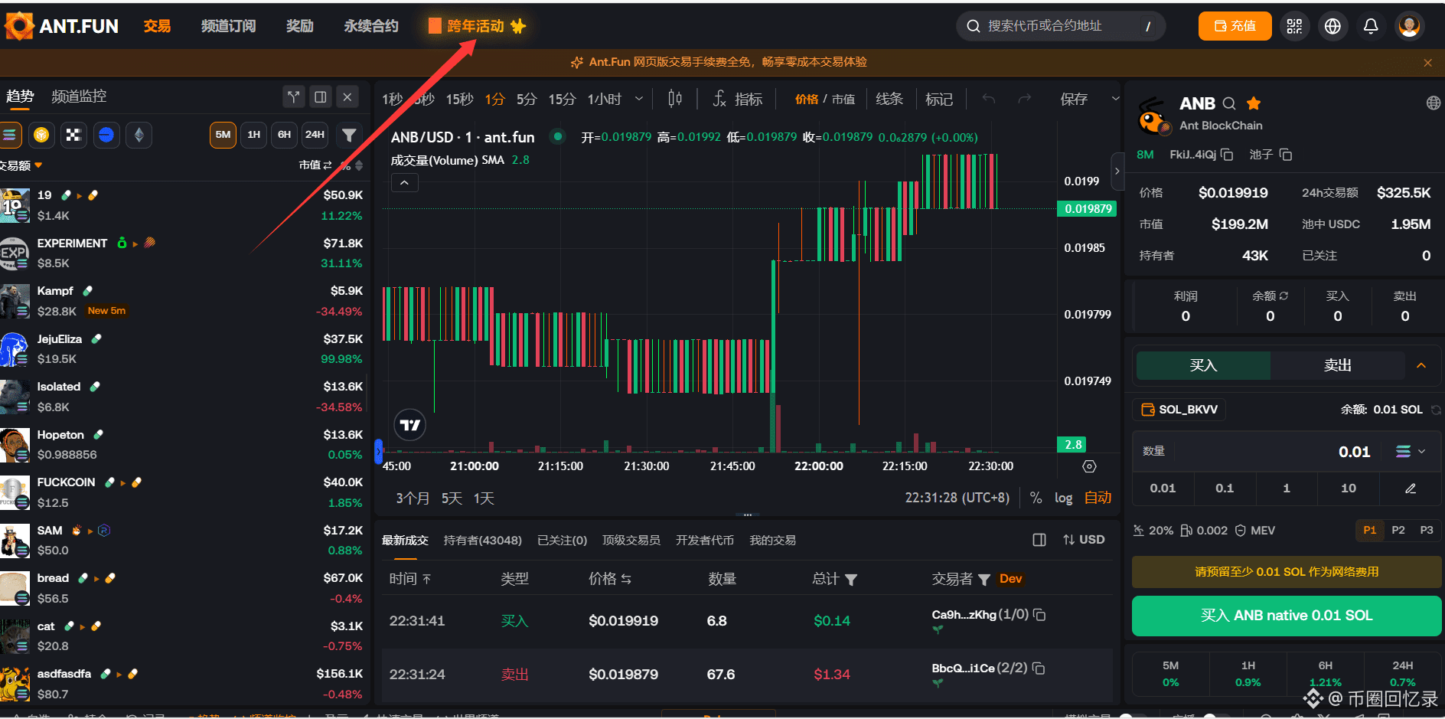The image size is (1445, 719).
Task: Toggle the trades table layout icon
Action: click(1039, 540)
